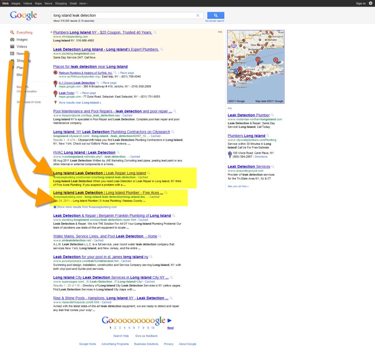Viewport: 375px width, 352px height.
Task: Click map marker B for A-1 Crown
Action: click(x=55, y=84)
